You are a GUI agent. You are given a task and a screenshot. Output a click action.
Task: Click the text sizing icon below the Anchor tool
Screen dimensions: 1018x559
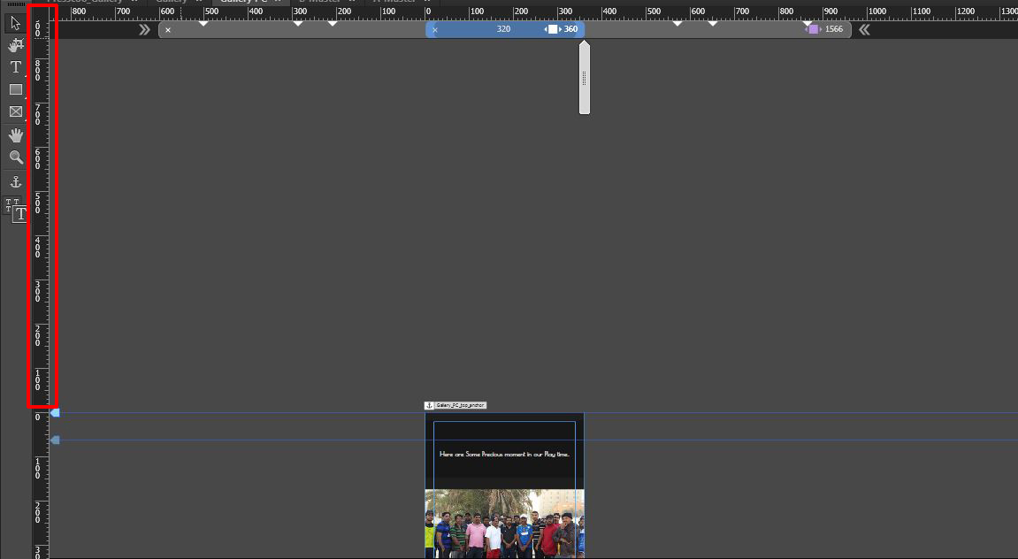click(16, 210)
